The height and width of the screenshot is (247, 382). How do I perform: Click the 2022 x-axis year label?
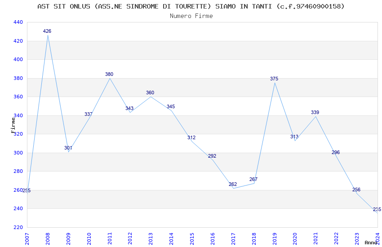336,238
